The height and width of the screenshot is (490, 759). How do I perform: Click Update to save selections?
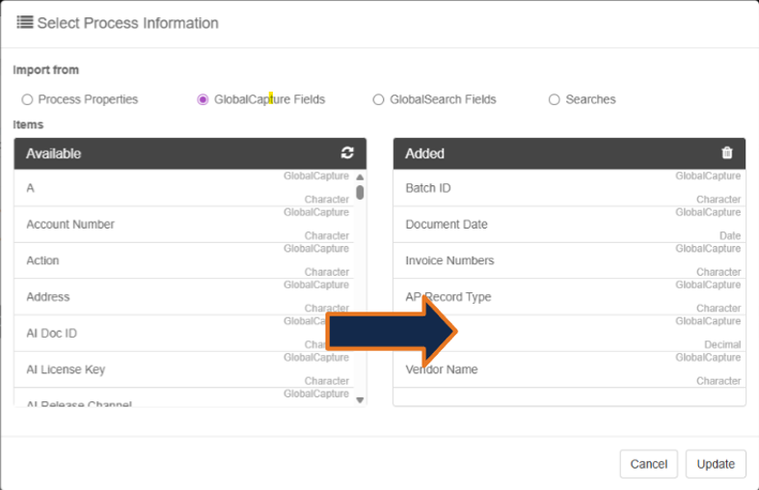[716, 464]
